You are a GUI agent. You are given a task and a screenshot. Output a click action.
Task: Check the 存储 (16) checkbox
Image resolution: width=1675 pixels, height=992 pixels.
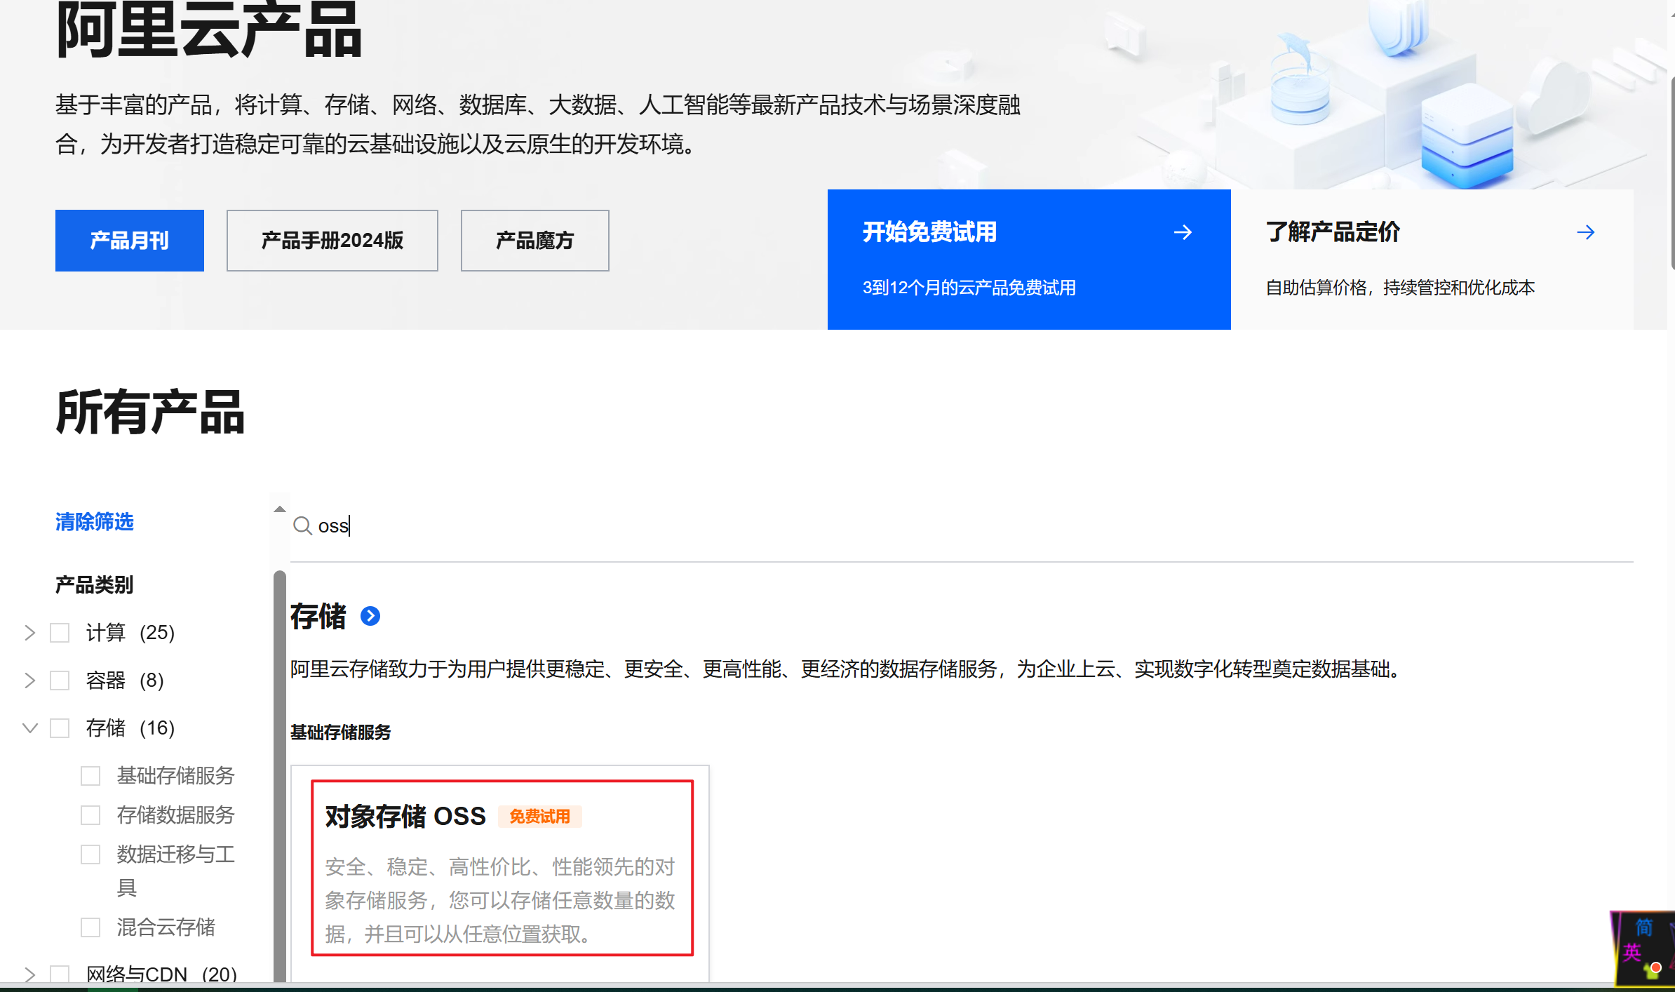60,728
